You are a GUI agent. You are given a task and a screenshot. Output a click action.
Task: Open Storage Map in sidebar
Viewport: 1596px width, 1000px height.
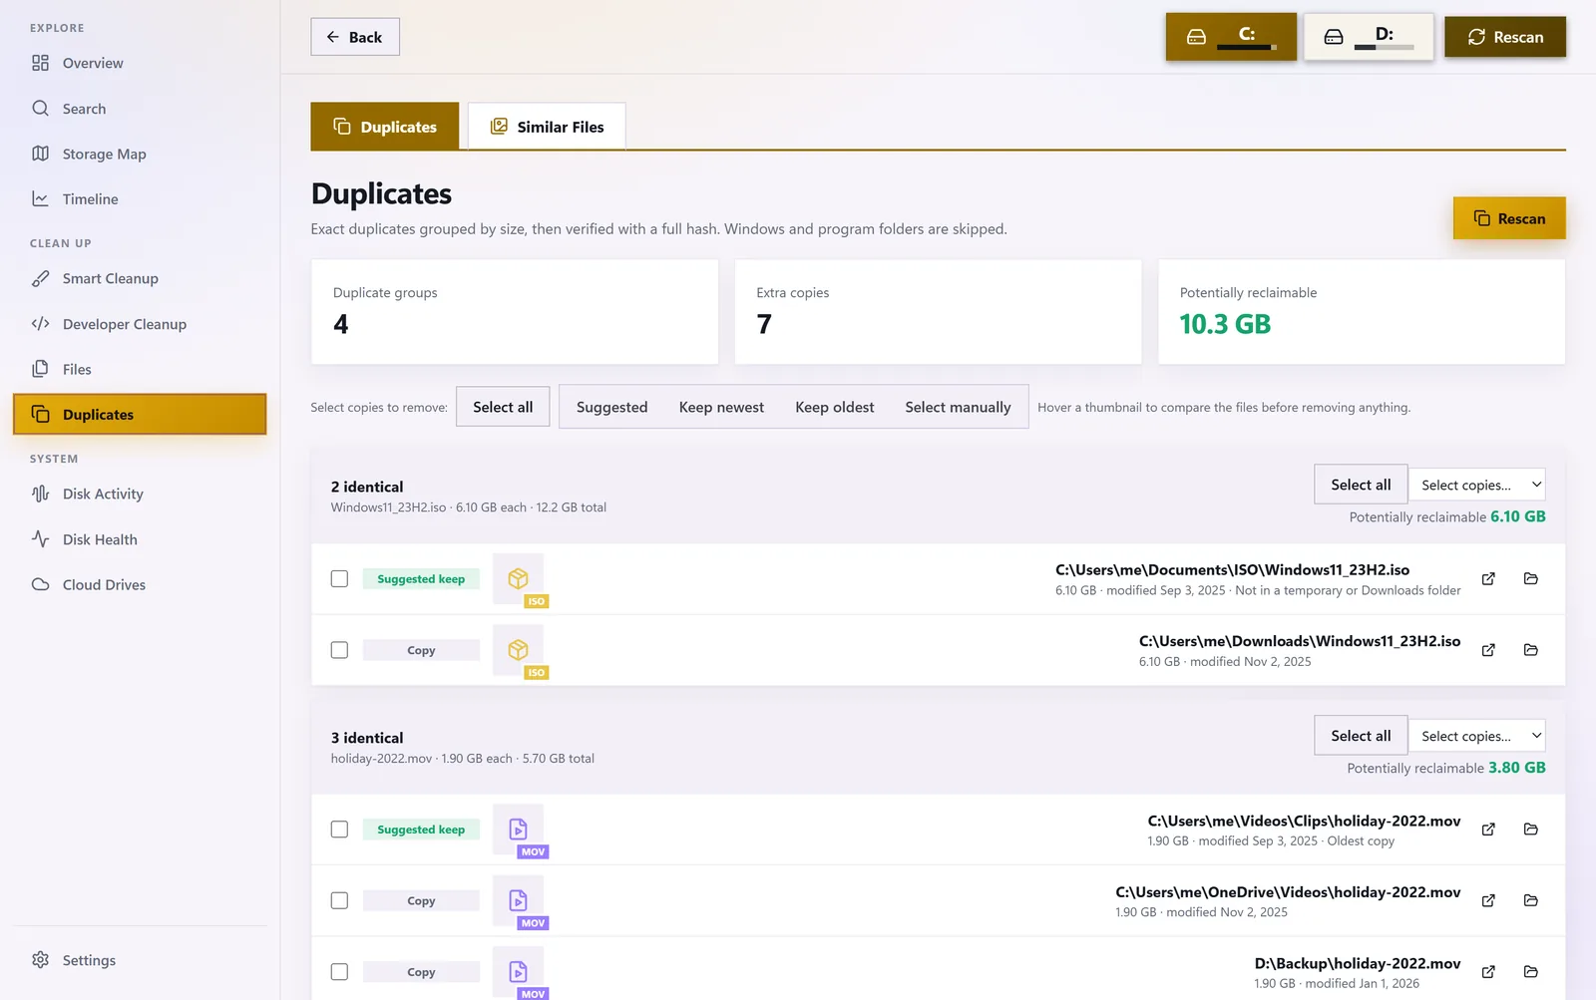140,154
